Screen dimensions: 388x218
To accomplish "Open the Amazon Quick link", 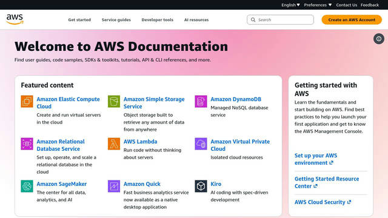I will (x=142, y=184).
